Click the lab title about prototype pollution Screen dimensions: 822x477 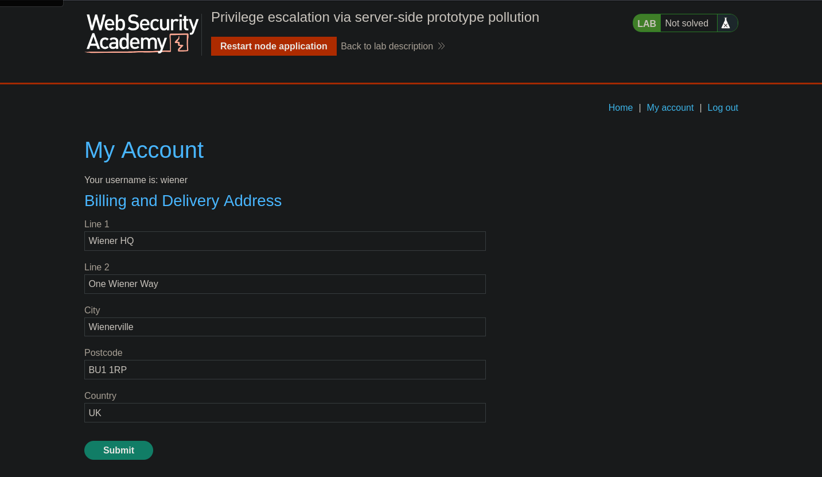(x=375, y=17)
